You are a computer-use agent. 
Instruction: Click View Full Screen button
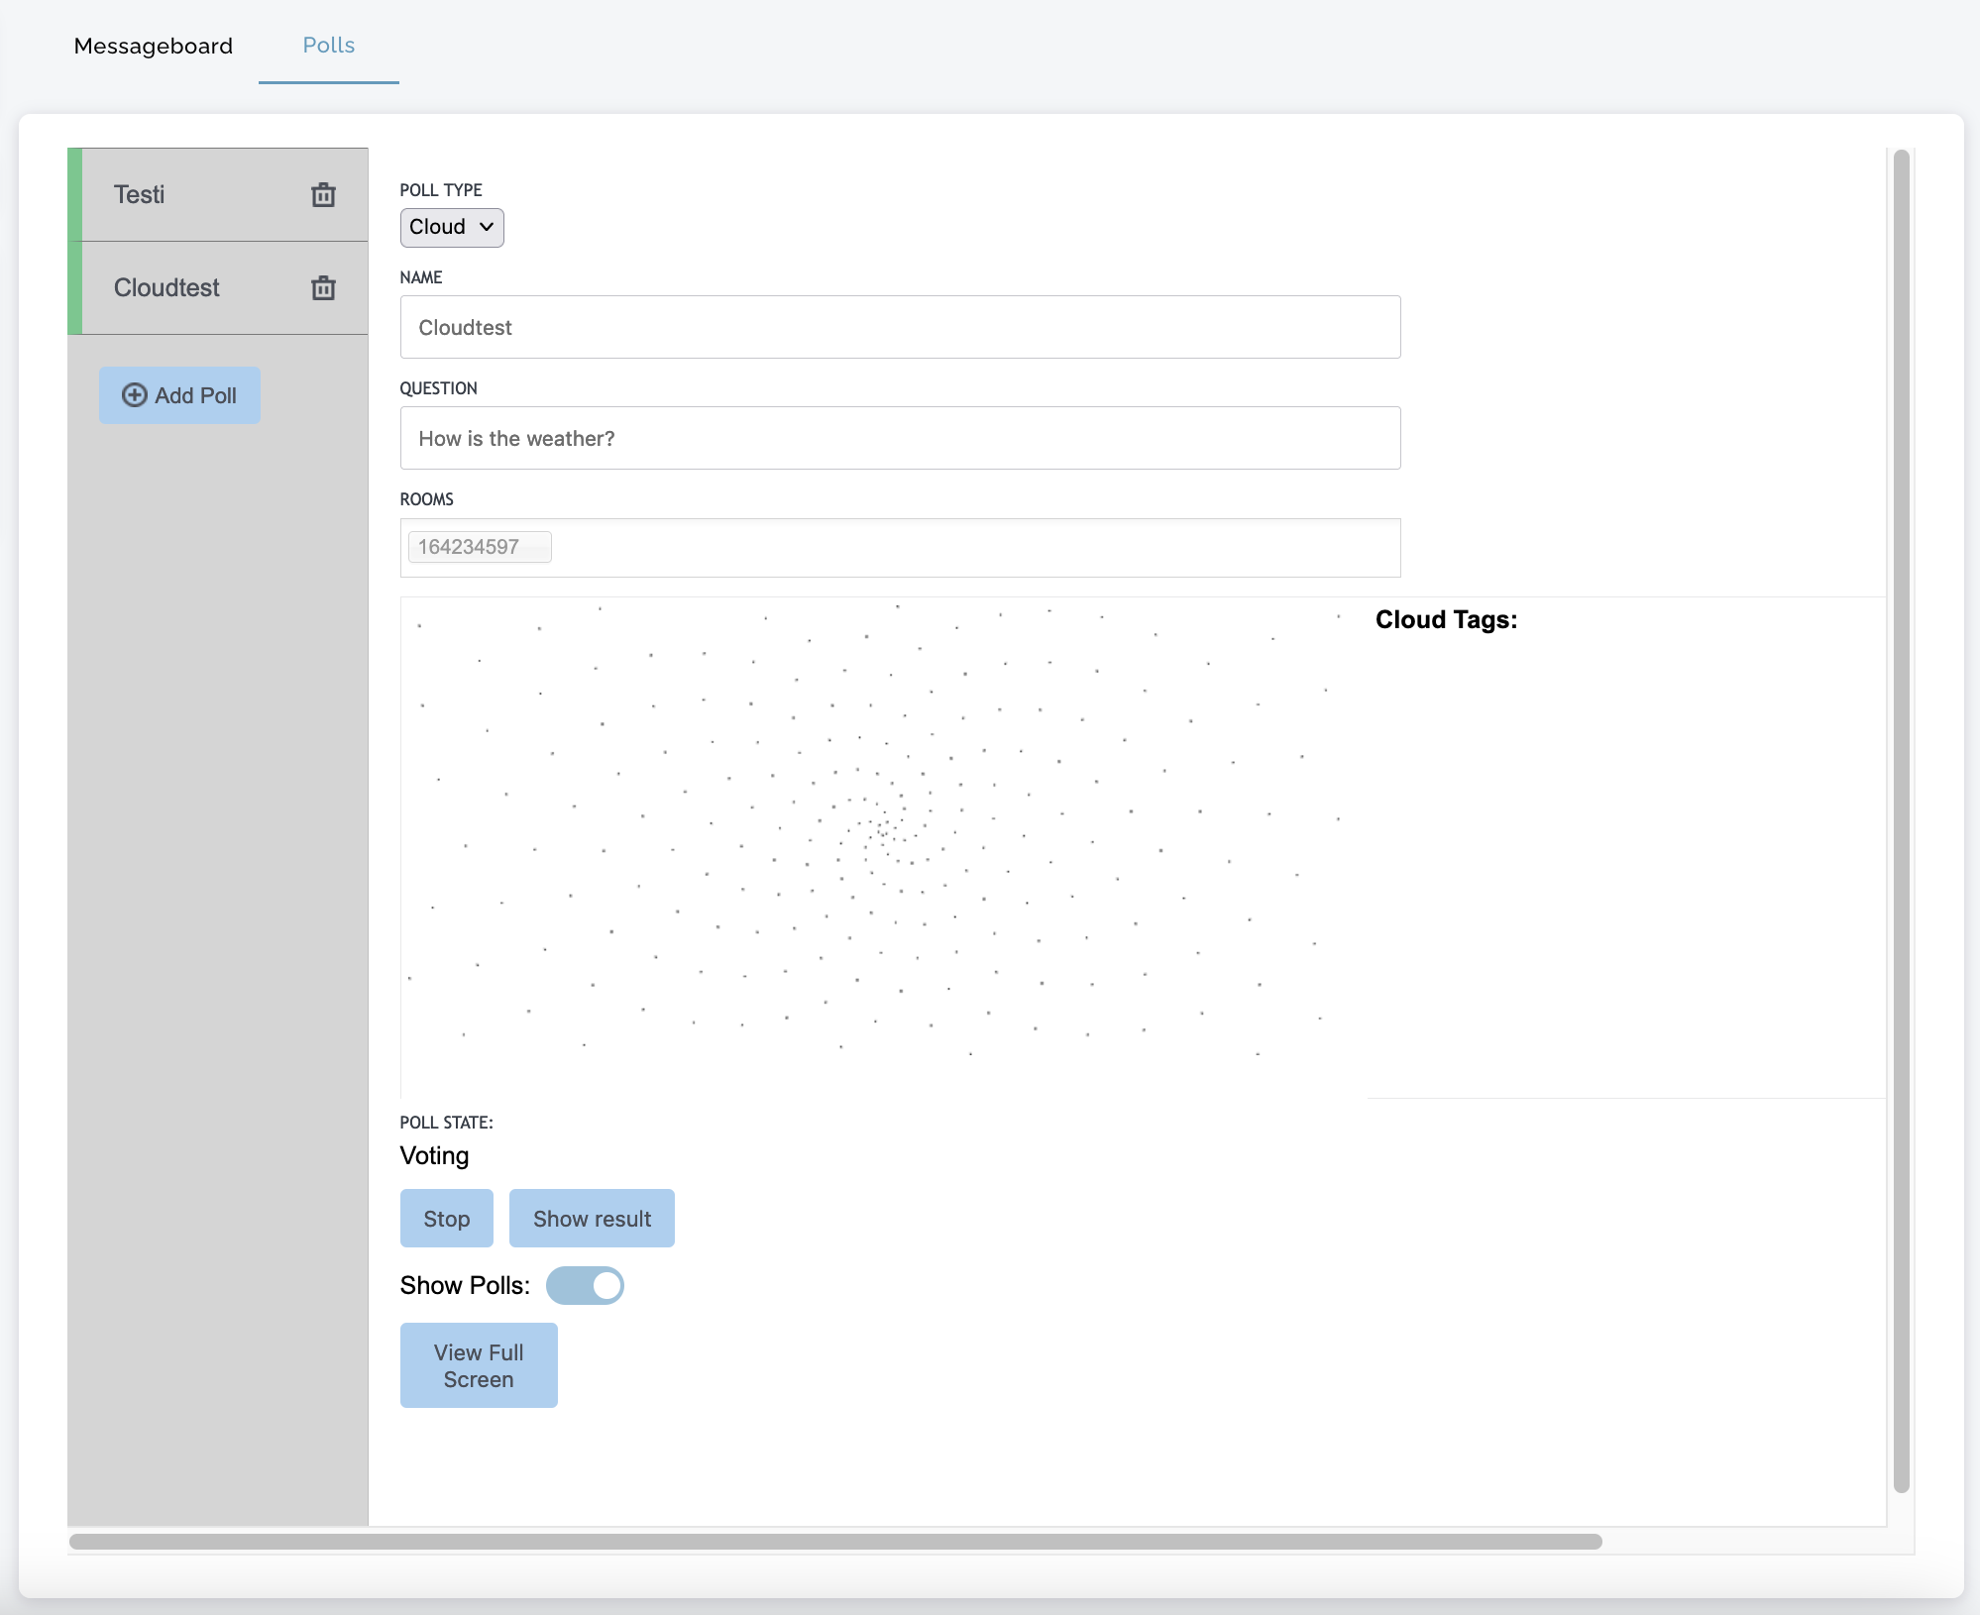[x=479, y=1365]
